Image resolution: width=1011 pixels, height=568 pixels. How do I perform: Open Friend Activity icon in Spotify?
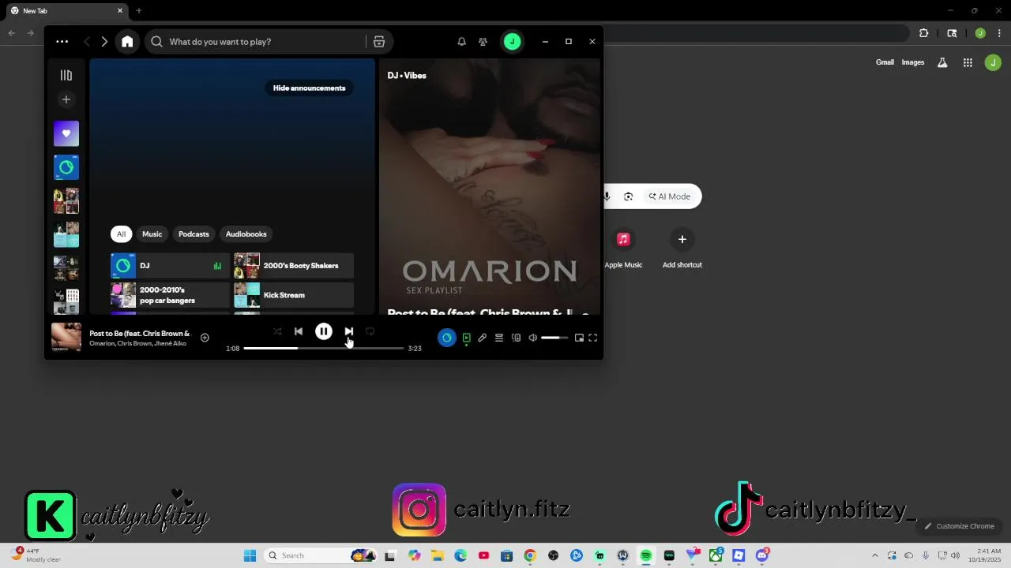[x=483, y=42]
